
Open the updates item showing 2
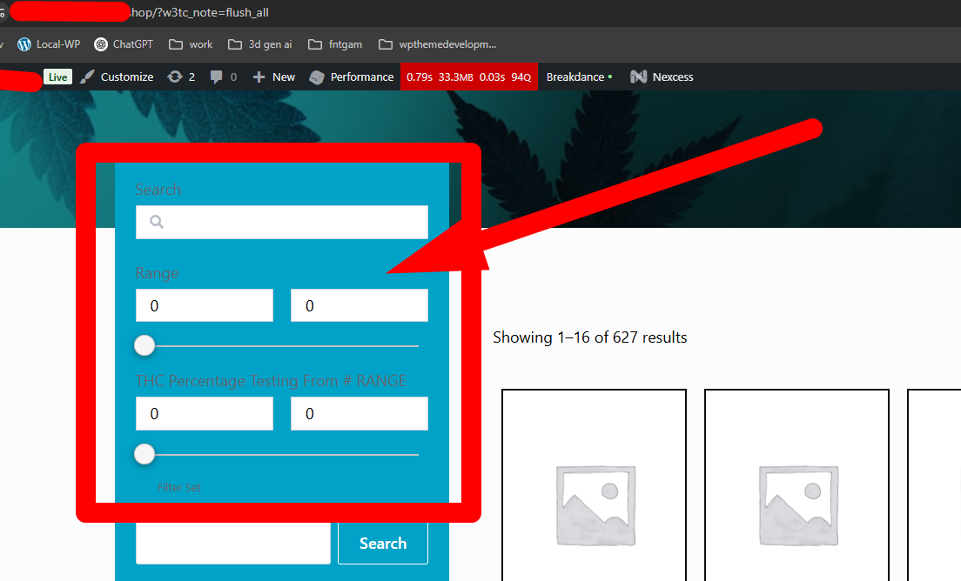(x=181, y=77)
